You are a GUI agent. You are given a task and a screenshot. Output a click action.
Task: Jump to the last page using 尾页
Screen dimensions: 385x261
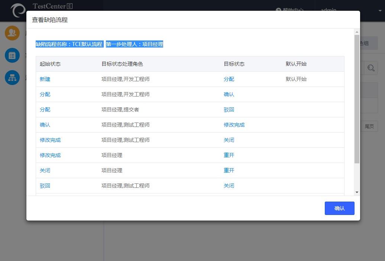click(x=369, y=126)
